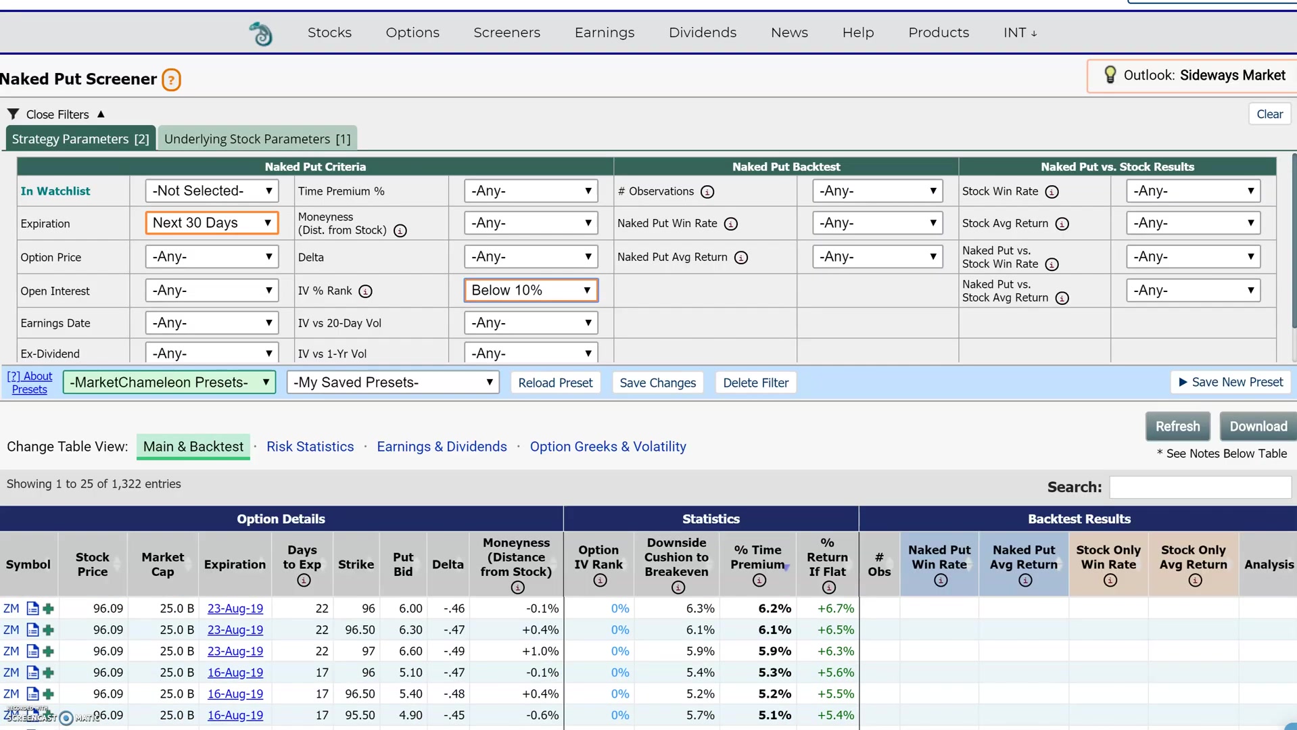Open the Stock Win Rate dropdown
This screenshot has height=730, width=1297.
(x=1193, y=191)
